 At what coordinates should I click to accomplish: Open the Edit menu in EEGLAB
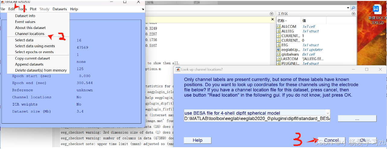(x=11, y=9)
